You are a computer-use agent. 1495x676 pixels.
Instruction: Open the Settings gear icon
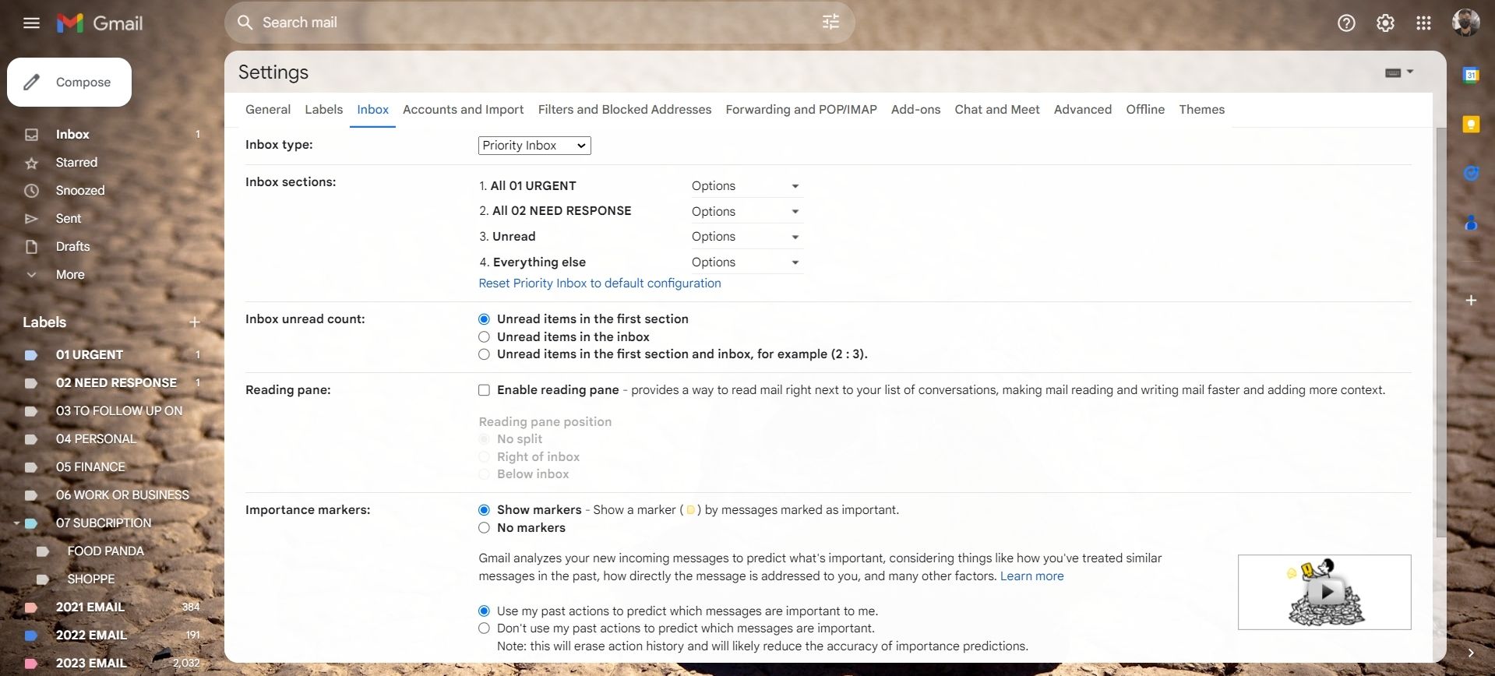point(1385,23)
